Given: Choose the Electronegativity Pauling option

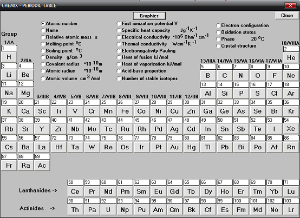Looking at the screenshot, I should tap(119, 51).
